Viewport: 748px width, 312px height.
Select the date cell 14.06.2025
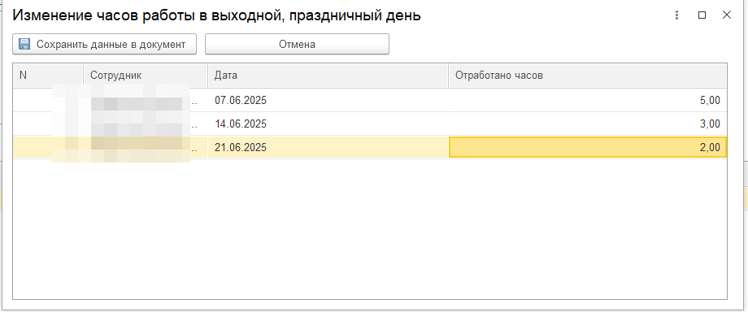click(328, 124)
